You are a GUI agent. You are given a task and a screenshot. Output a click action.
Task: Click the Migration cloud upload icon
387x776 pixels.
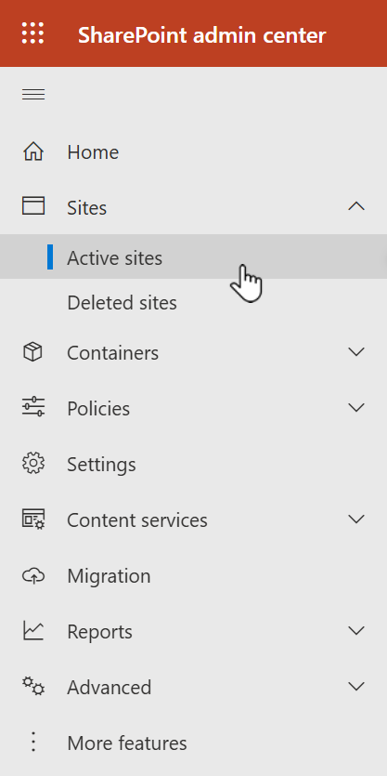pos(33,575)
